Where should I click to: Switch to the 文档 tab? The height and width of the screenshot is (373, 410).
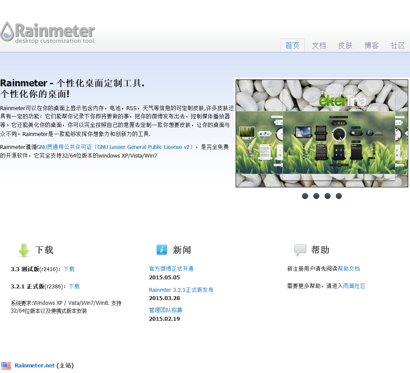pyautogui.click(x=319, y=45)
